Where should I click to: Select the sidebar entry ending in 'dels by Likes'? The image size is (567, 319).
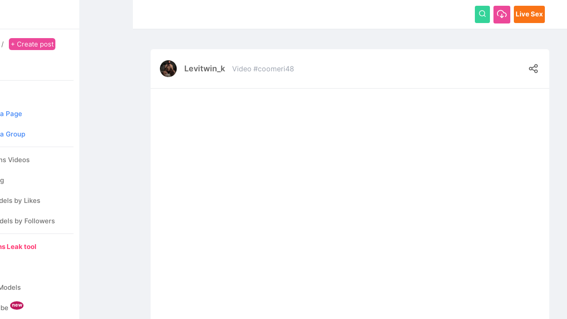point(20,201)
